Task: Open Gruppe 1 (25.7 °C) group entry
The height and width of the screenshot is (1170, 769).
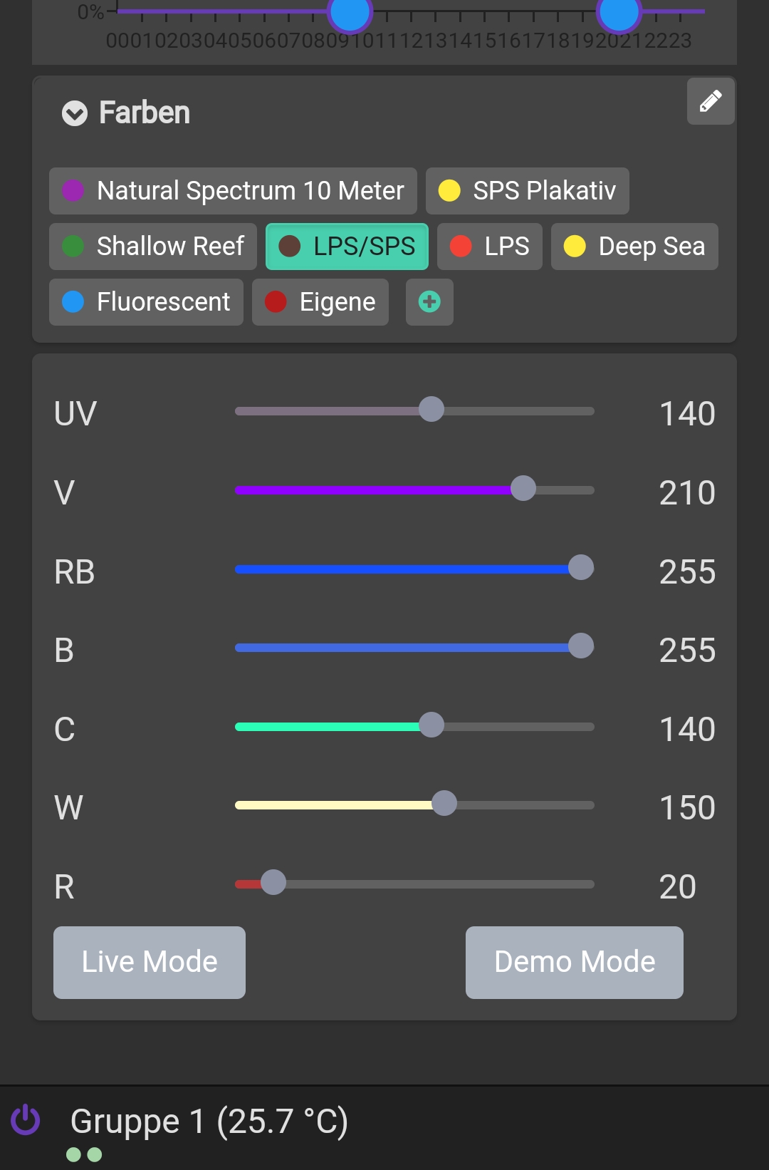Action: (x=209, y=1121)
